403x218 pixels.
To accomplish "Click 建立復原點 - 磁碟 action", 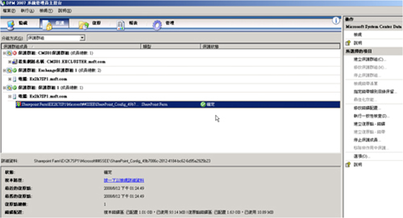I will (369, 124).
